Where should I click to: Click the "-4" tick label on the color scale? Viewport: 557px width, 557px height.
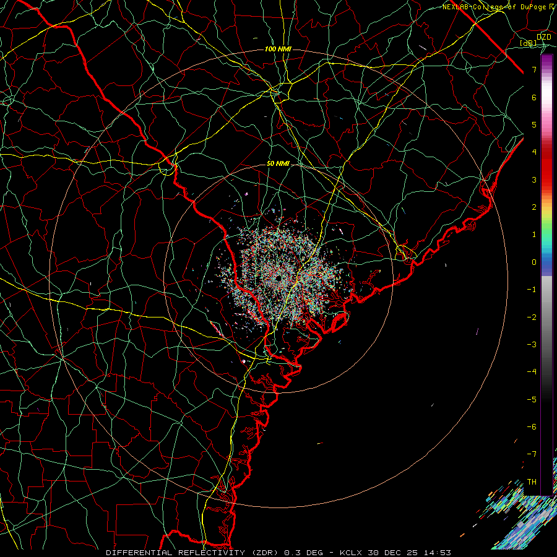[x=532, y=372]
